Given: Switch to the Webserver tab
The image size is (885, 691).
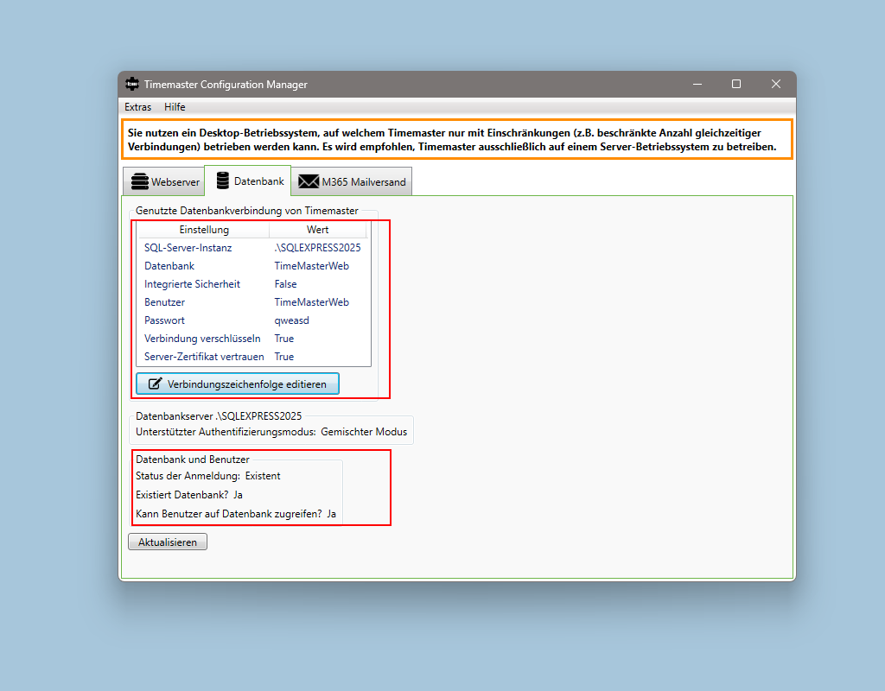Looking at the screenshot, I should point(165,182).
